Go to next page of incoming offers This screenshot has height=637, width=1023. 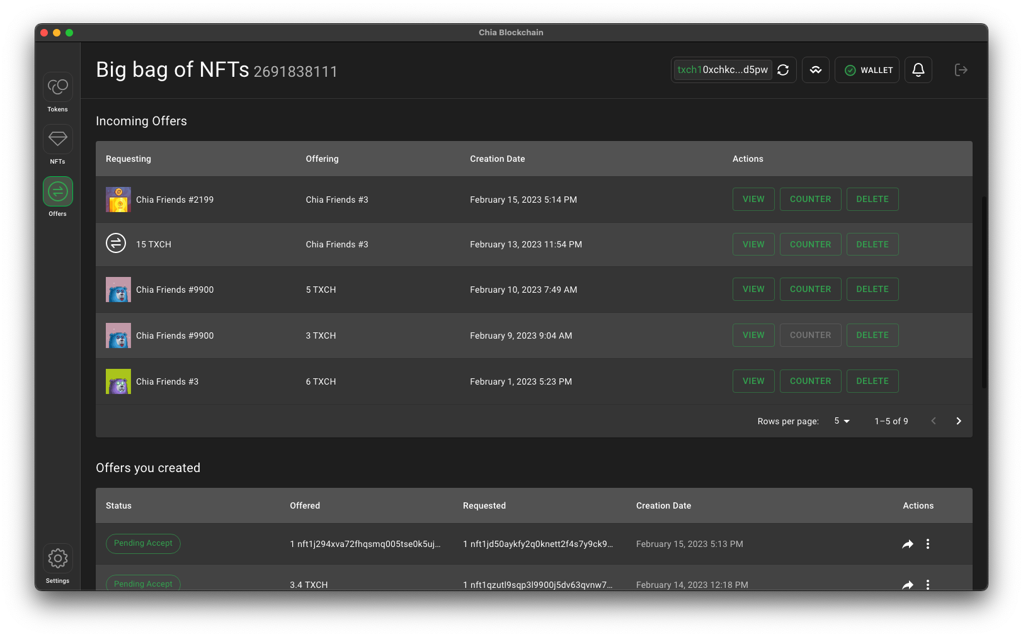point(959,421)
